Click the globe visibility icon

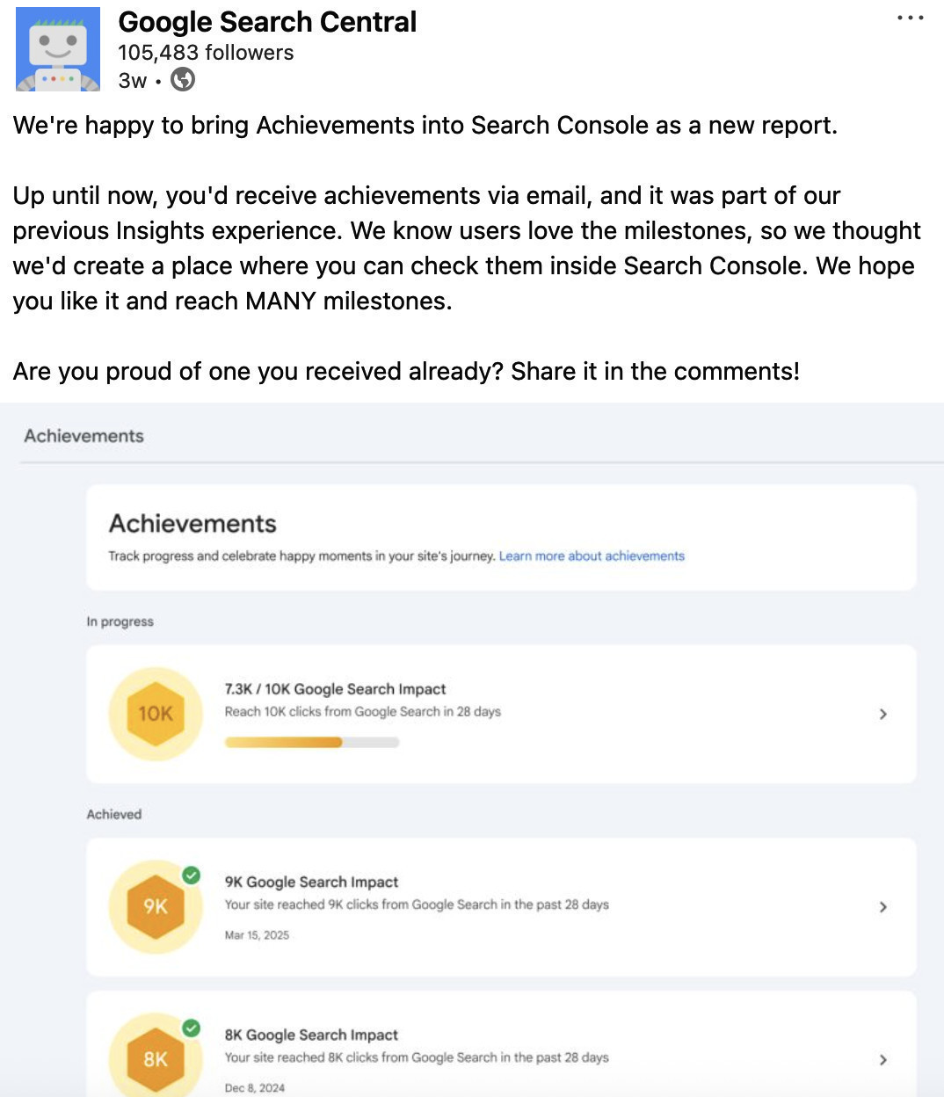[183, 80]
